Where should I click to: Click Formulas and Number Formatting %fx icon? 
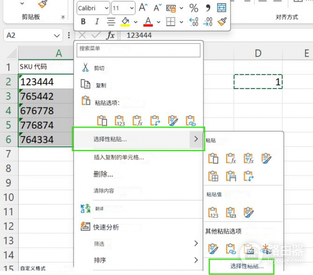pyautogui.click(x=249, y=158)
